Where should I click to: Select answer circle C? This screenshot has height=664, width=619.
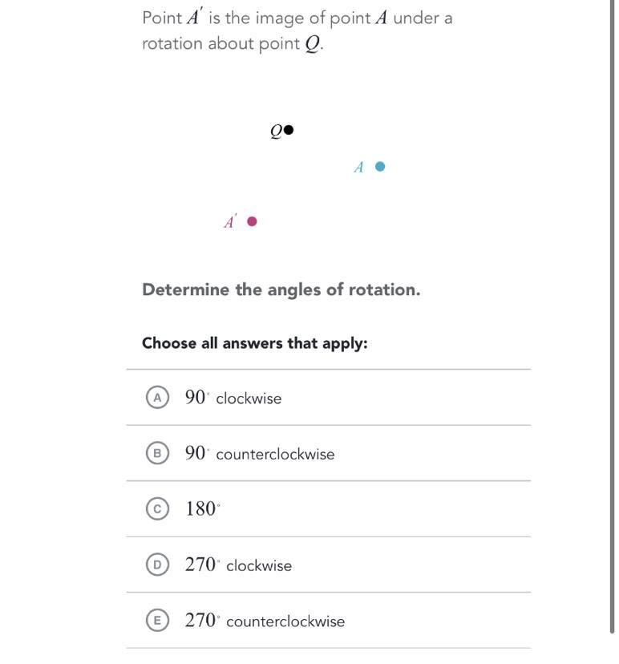pos(157,509)
